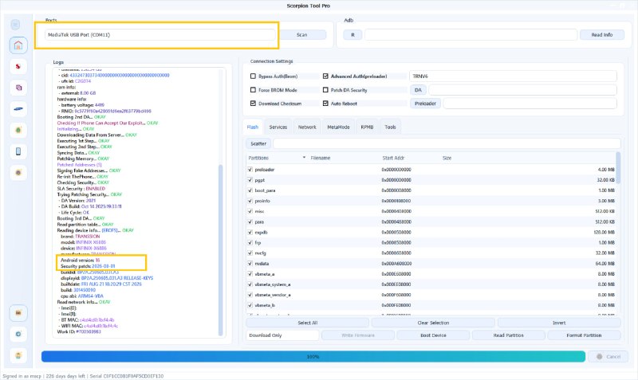Focus the Scatter file path field
This screenshot has height=380, width=638.
point(447,143)
